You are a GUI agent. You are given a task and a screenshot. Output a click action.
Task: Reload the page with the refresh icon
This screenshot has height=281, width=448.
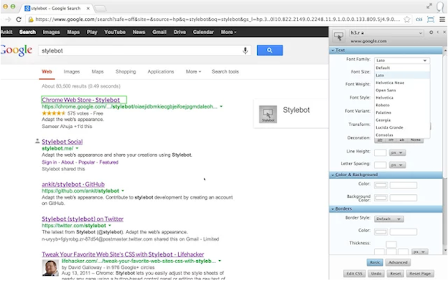coord(19,19)
